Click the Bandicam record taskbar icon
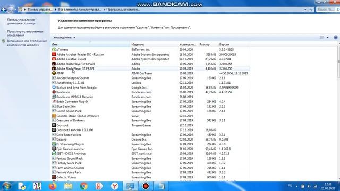The height and width of the screenshot is (191, 340). (146, 186)
